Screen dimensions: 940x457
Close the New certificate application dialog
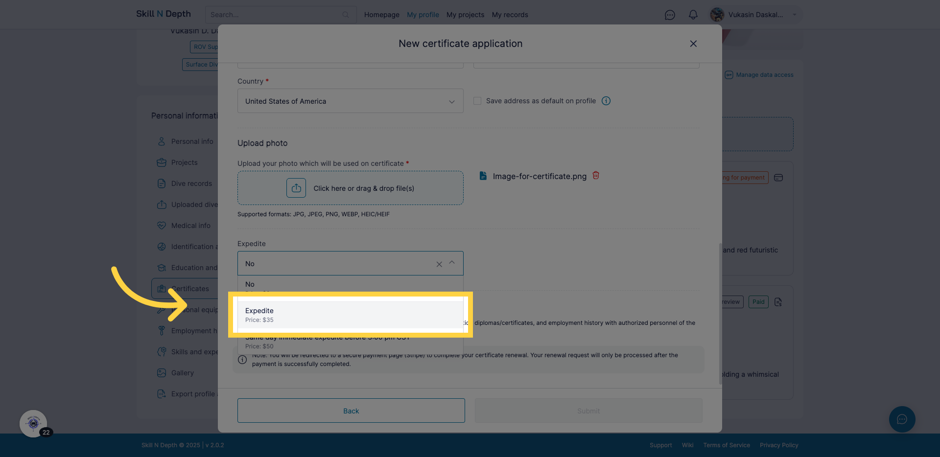pos(693,44)
